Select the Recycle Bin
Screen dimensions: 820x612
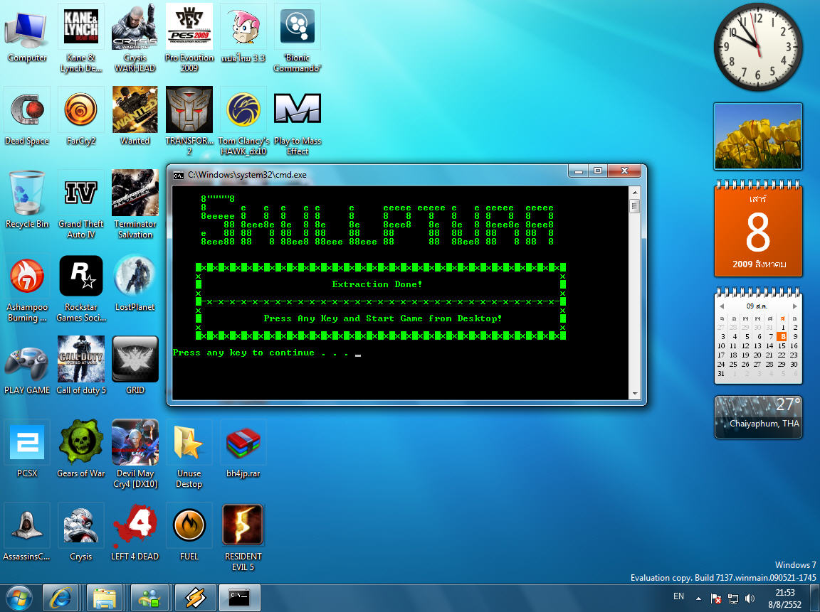click(x=26, y=200)
